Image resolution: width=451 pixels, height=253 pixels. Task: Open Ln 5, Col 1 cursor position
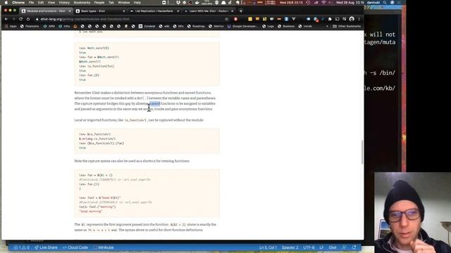[268, 247]
